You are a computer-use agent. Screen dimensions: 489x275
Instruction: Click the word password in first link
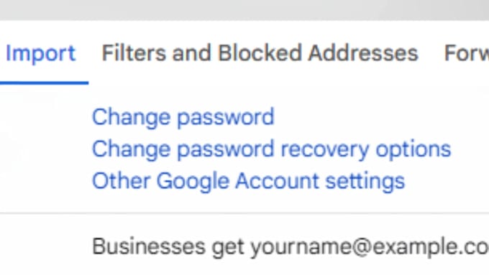tap(226, 118)
